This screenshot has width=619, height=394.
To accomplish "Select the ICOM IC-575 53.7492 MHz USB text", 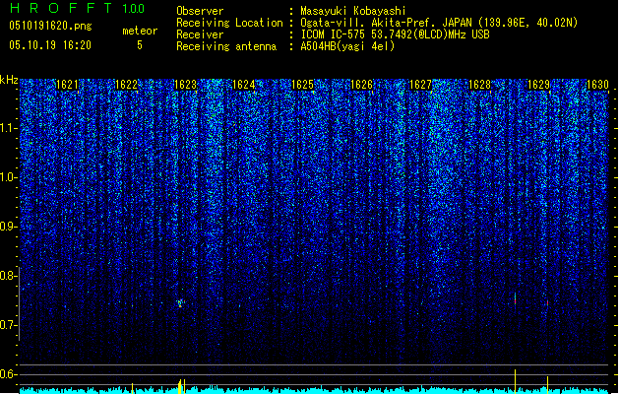I will pyautogui.click(x=396, y=34).
